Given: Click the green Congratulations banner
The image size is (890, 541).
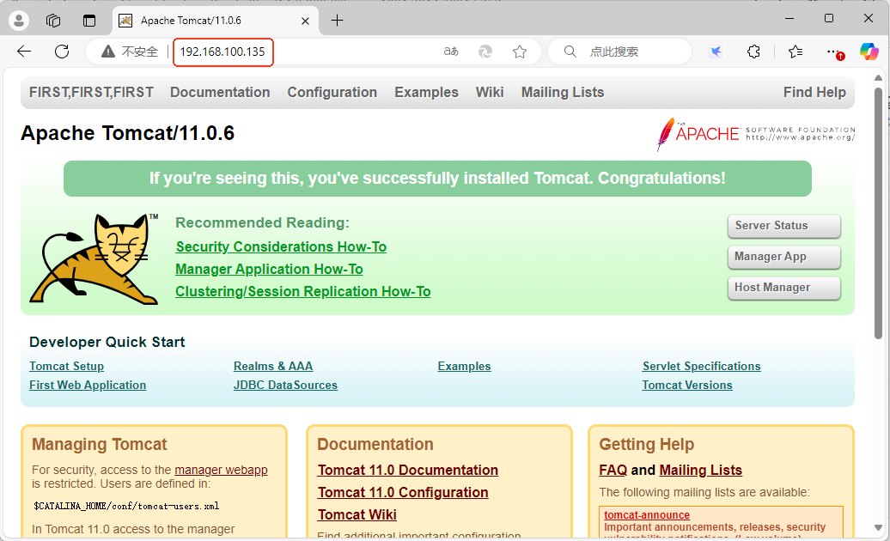Looking at the screenshot, I should click(x=437, y=179).
